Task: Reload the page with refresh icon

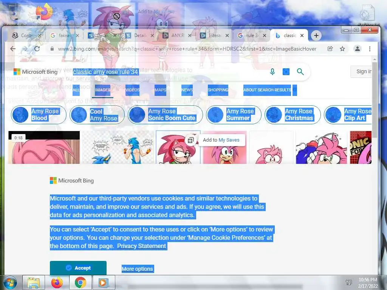Action: pyautogui.click(x=37, y=49)
